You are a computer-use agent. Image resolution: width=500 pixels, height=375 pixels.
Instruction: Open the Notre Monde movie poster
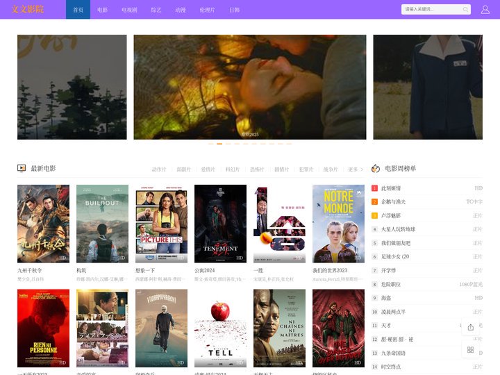tap(338, 224)
